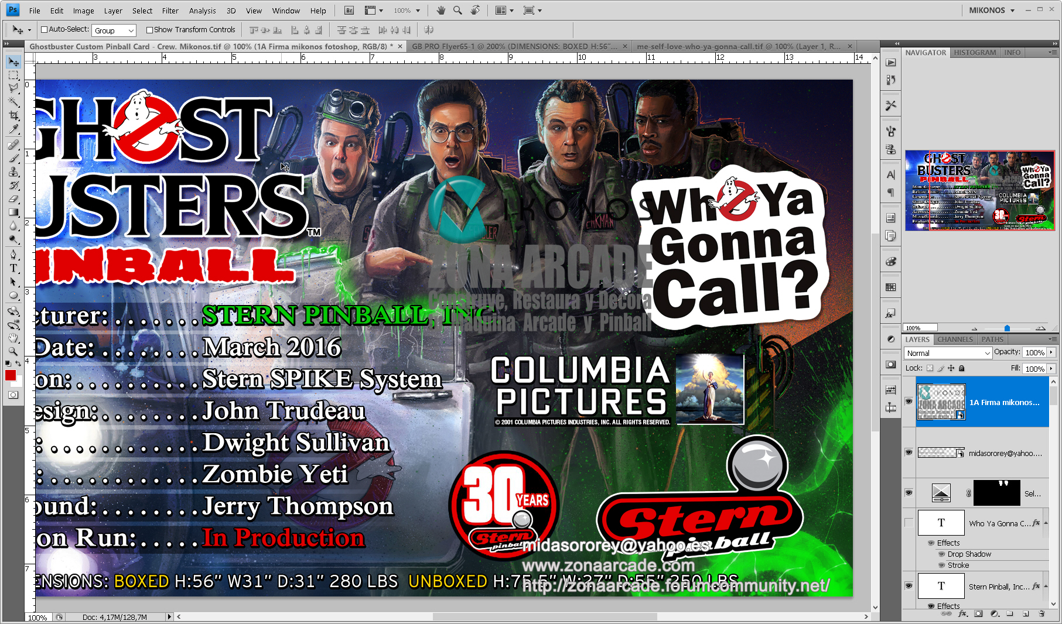
Task: Open the Analysis menu
Action: 202,11
